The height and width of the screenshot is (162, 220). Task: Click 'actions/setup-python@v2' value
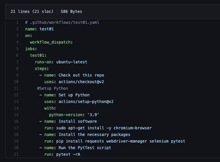point(86,102)
